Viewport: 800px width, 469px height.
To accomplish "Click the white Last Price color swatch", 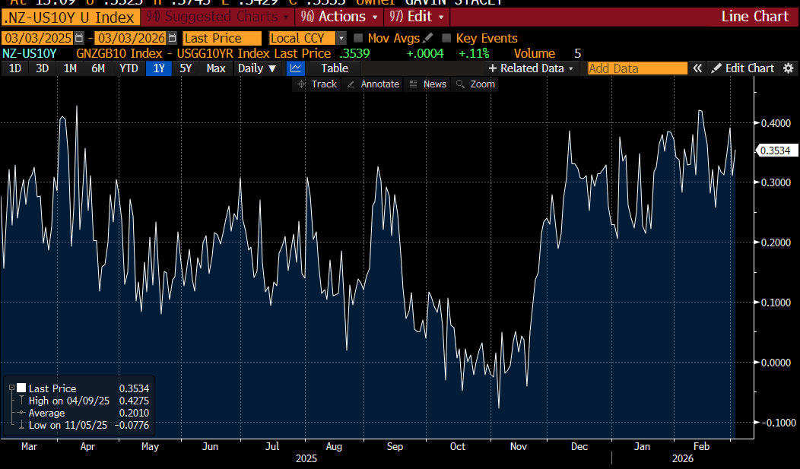I will pos(21,388).
